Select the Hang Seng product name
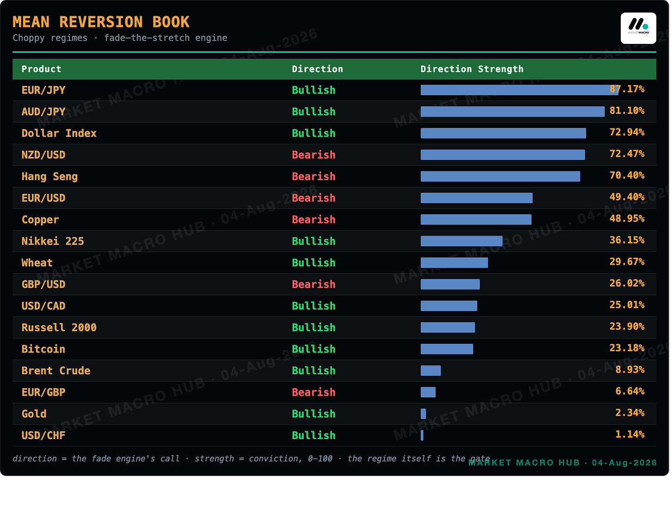The image size is (672, 506). (50, 177)
